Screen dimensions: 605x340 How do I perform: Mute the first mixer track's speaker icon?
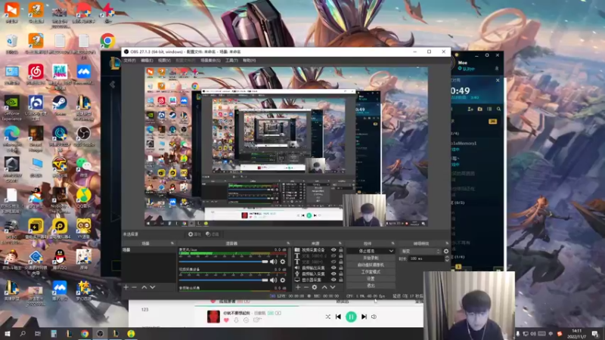tap(274, 261)
